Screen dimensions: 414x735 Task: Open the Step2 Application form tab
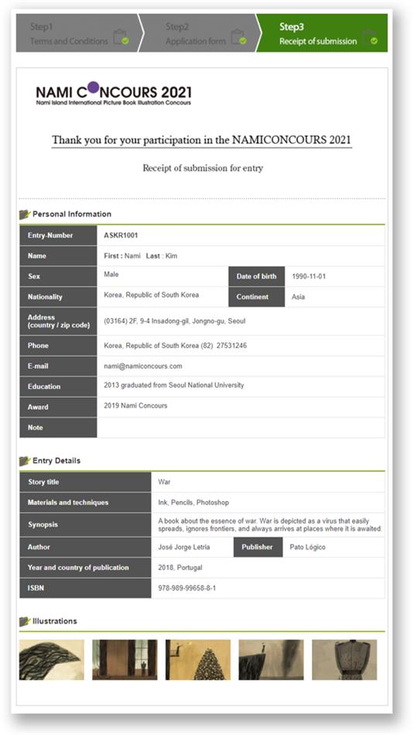(200, 32)
